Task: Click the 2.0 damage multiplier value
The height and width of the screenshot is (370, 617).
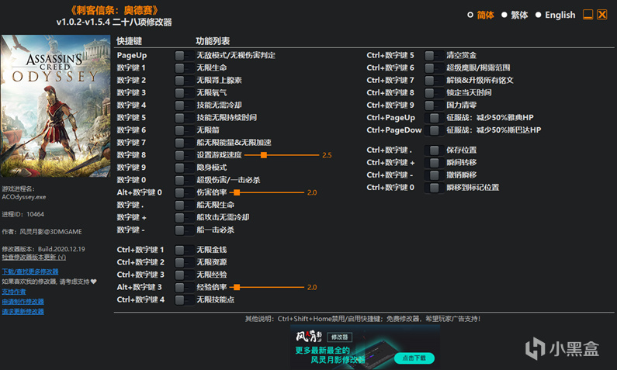Action: point(312,192)
